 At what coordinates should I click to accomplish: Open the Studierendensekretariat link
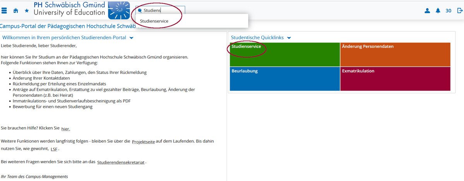coord(121,163)
